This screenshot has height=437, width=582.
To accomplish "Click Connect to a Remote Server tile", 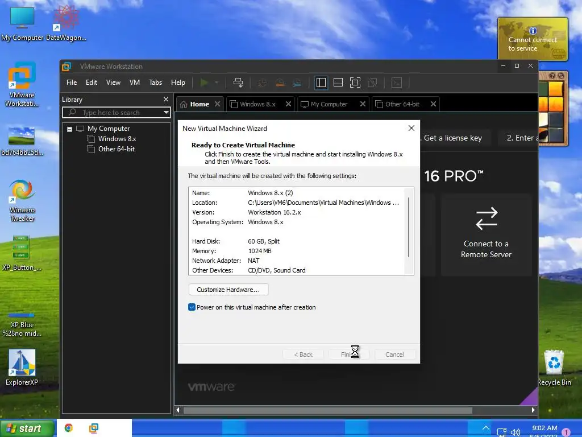I will 487,234.
